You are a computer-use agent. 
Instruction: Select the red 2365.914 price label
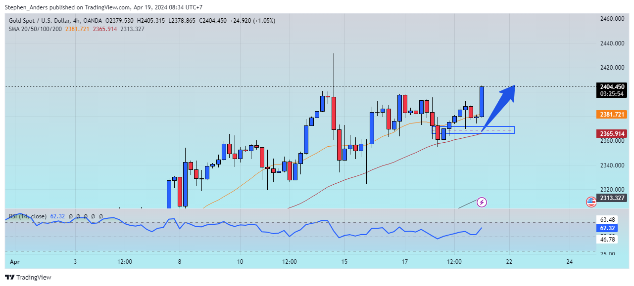click(612, 133)
